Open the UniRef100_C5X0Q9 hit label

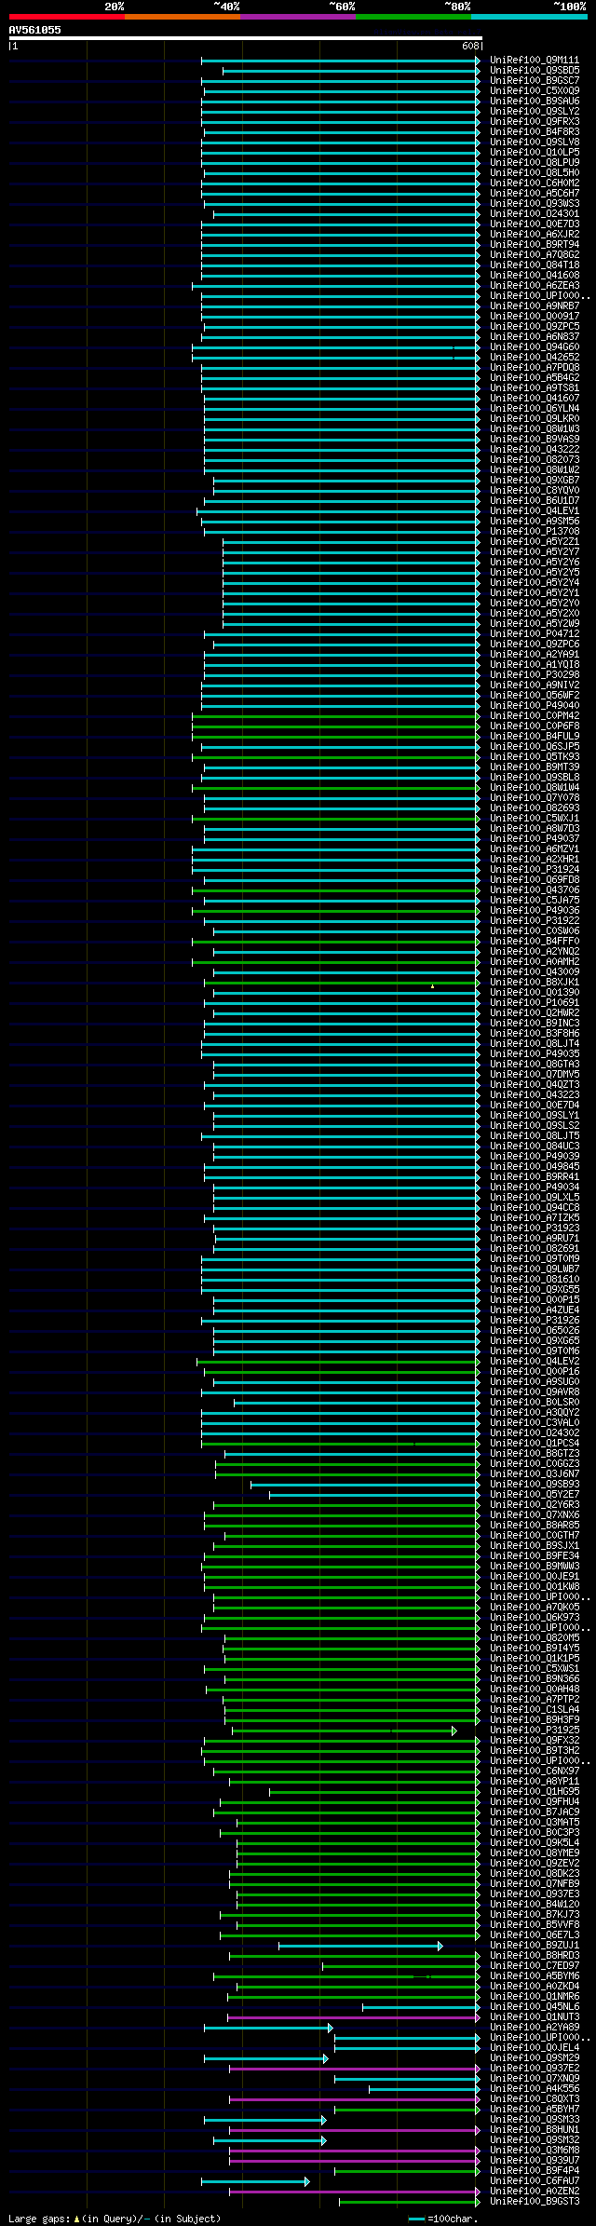[535, 90]
